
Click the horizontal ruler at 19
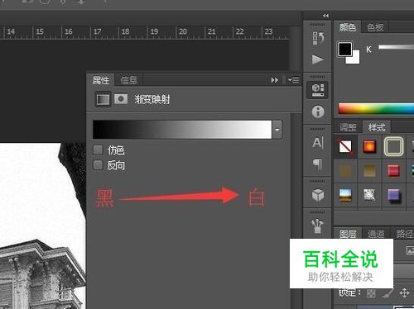(x=154, y=31)
